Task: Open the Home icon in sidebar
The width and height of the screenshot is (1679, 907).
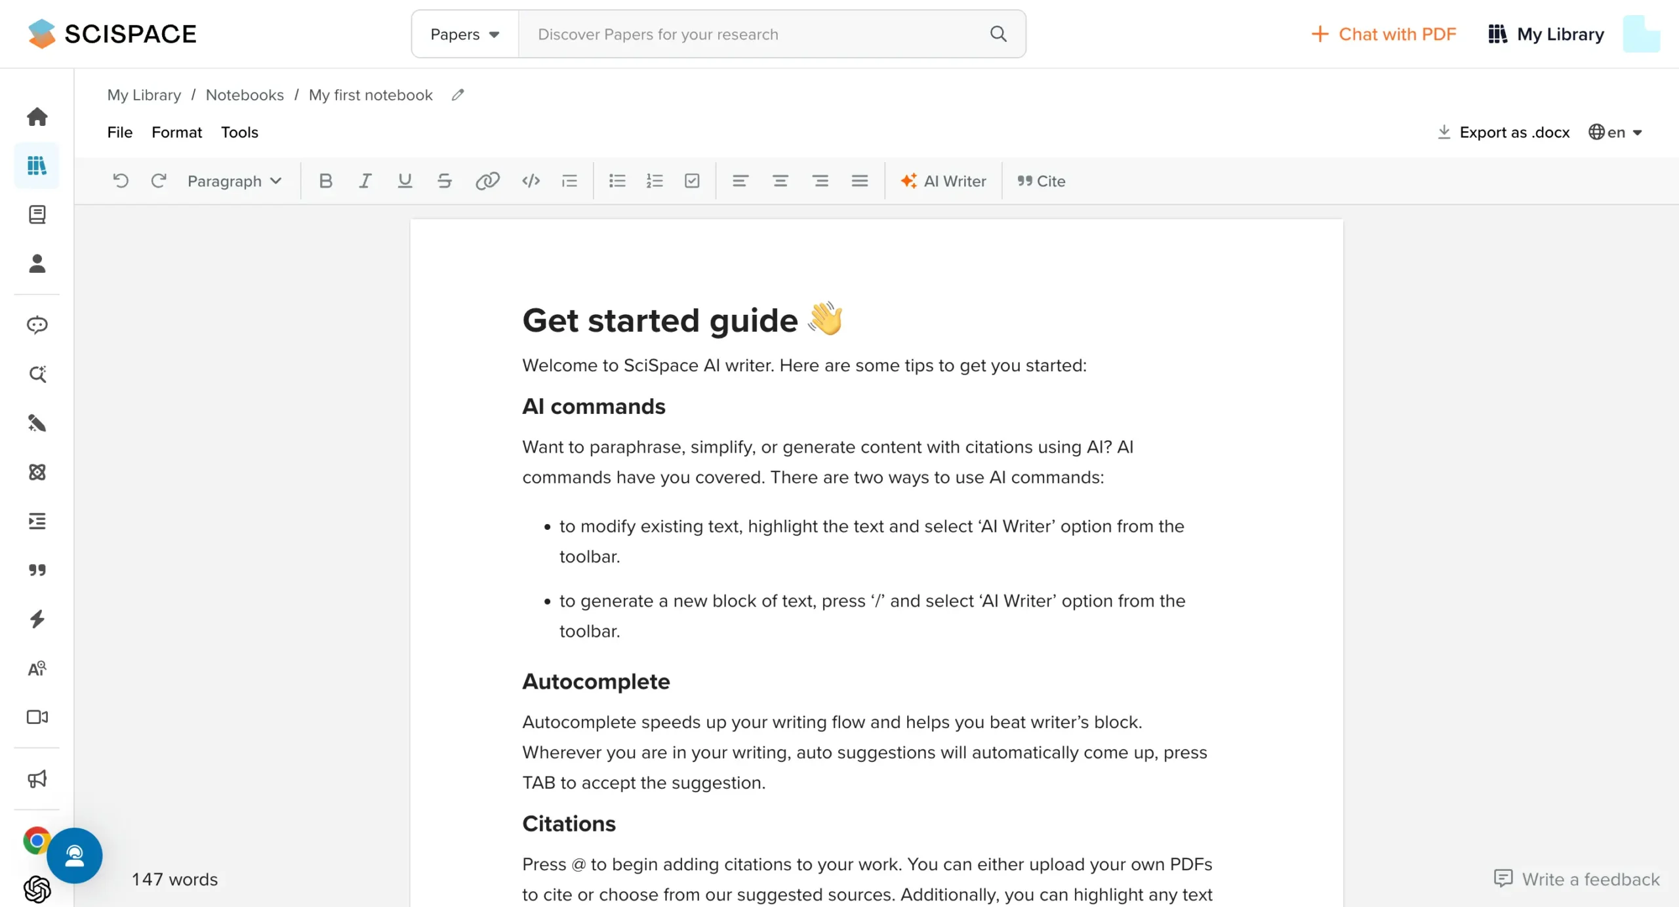Action: (37, 117)
